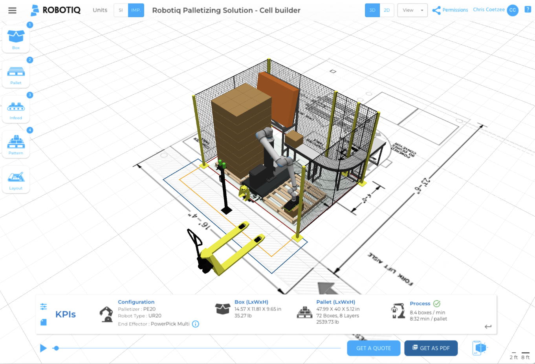Click the Box dimensions icon
This screenshot has height=364, width=535.
[x=223, y=309]
